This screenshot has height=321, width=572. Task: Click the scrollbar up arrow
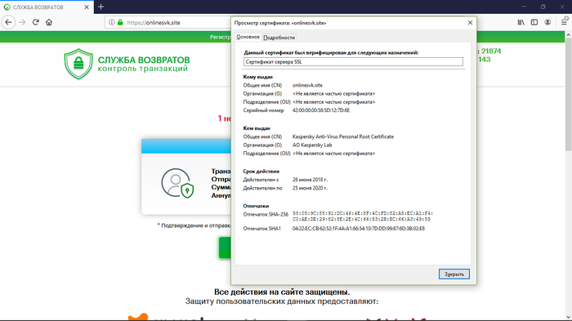(569, 35)
